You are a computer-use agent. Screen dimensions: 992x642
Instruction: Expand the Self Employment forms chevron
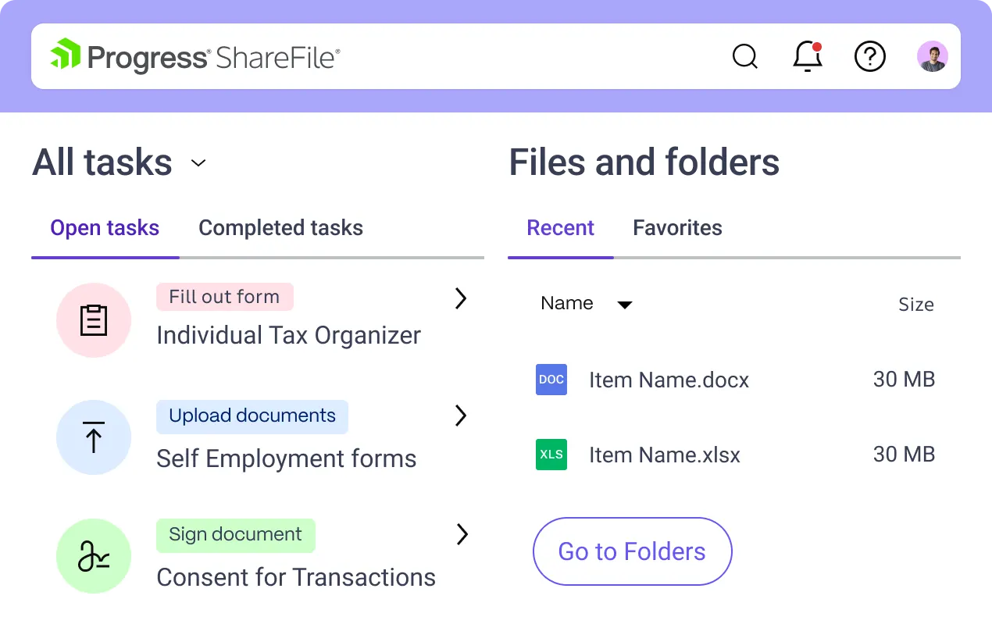pos(461,416)
